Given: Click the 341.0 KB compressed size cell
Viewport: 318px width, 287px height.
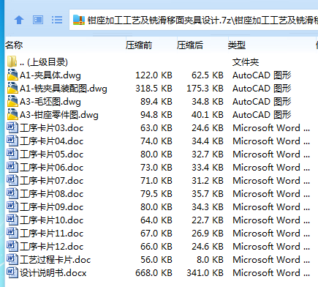Looking at the screenshot, I should (205, 273).
